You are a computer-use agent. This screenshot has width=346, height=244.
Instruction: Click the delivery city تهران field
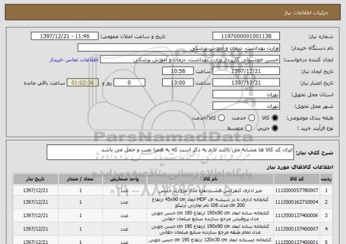pos(246,106)
